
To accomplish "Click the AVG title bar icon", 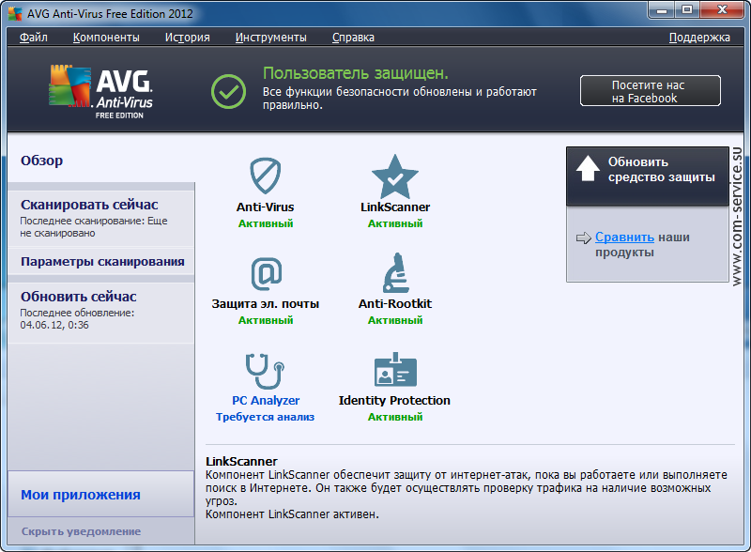I will 15,13.
